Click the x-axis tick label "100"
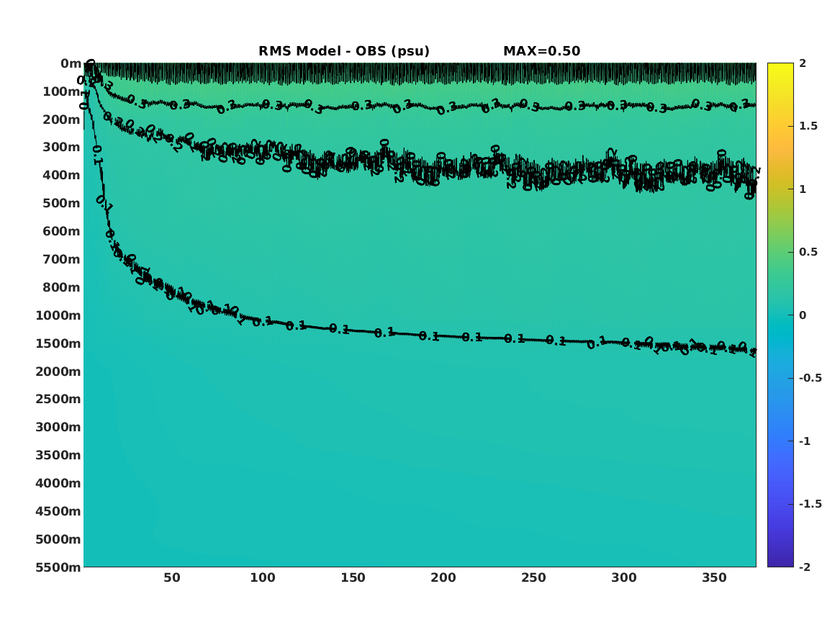The image size is (840, 630). tap(263, 578)
